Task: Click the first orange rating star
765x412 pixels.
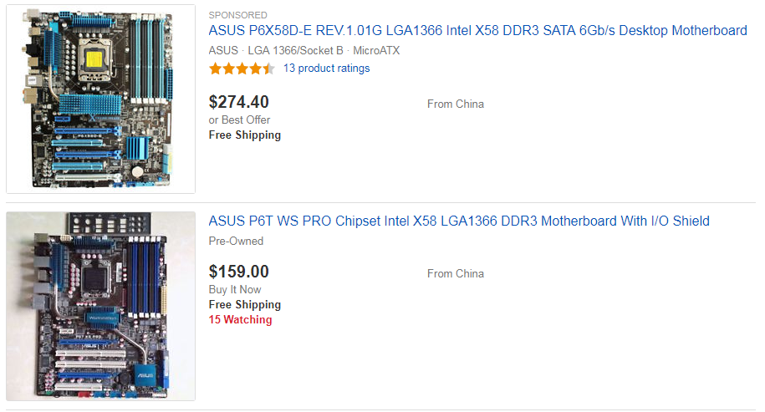Action: point(216,69)
